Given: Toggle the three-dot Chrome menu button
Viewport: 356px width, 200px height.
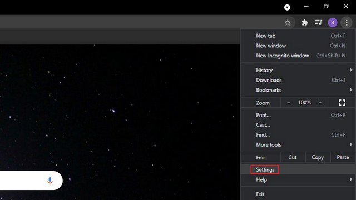Looking at the screenshot, I should click(347, 22).
